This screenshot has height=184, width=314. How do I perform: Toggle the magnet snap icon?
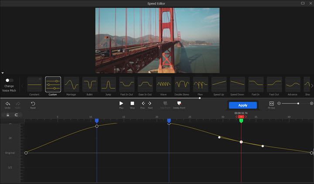17,115
